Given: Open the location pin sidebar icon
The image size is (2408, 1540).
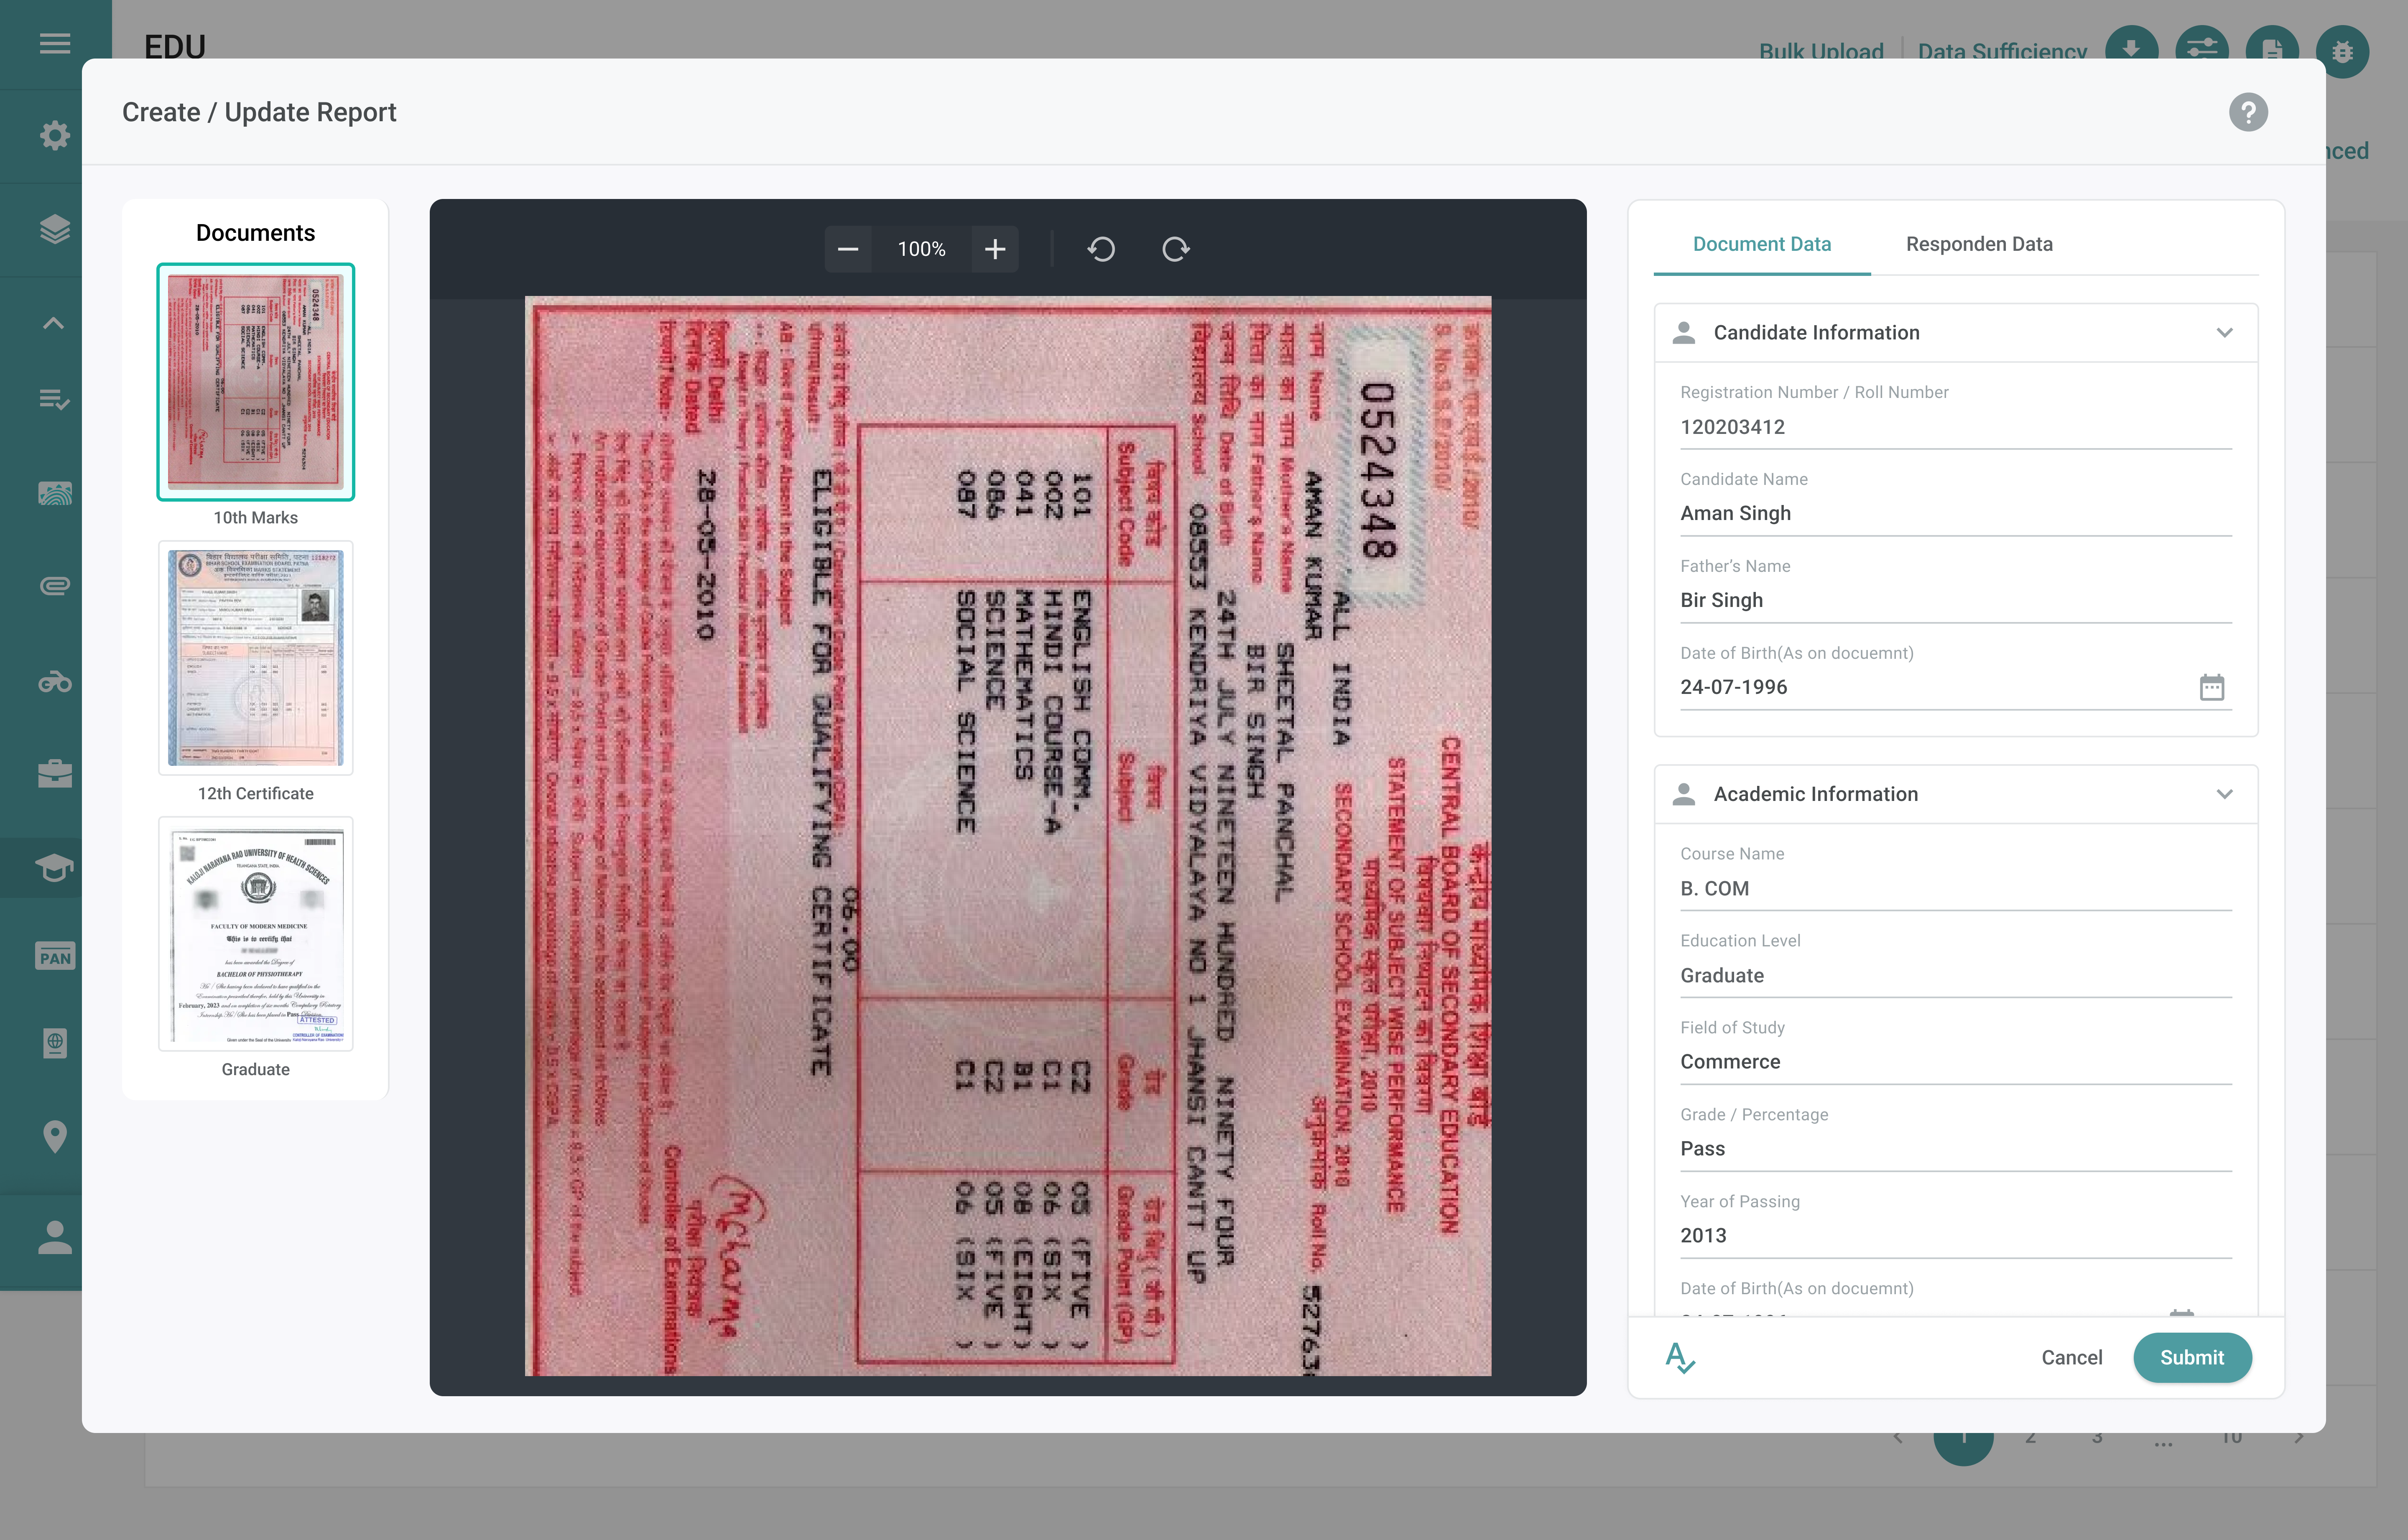Looking at the screenshot, I should [55, 1136].
